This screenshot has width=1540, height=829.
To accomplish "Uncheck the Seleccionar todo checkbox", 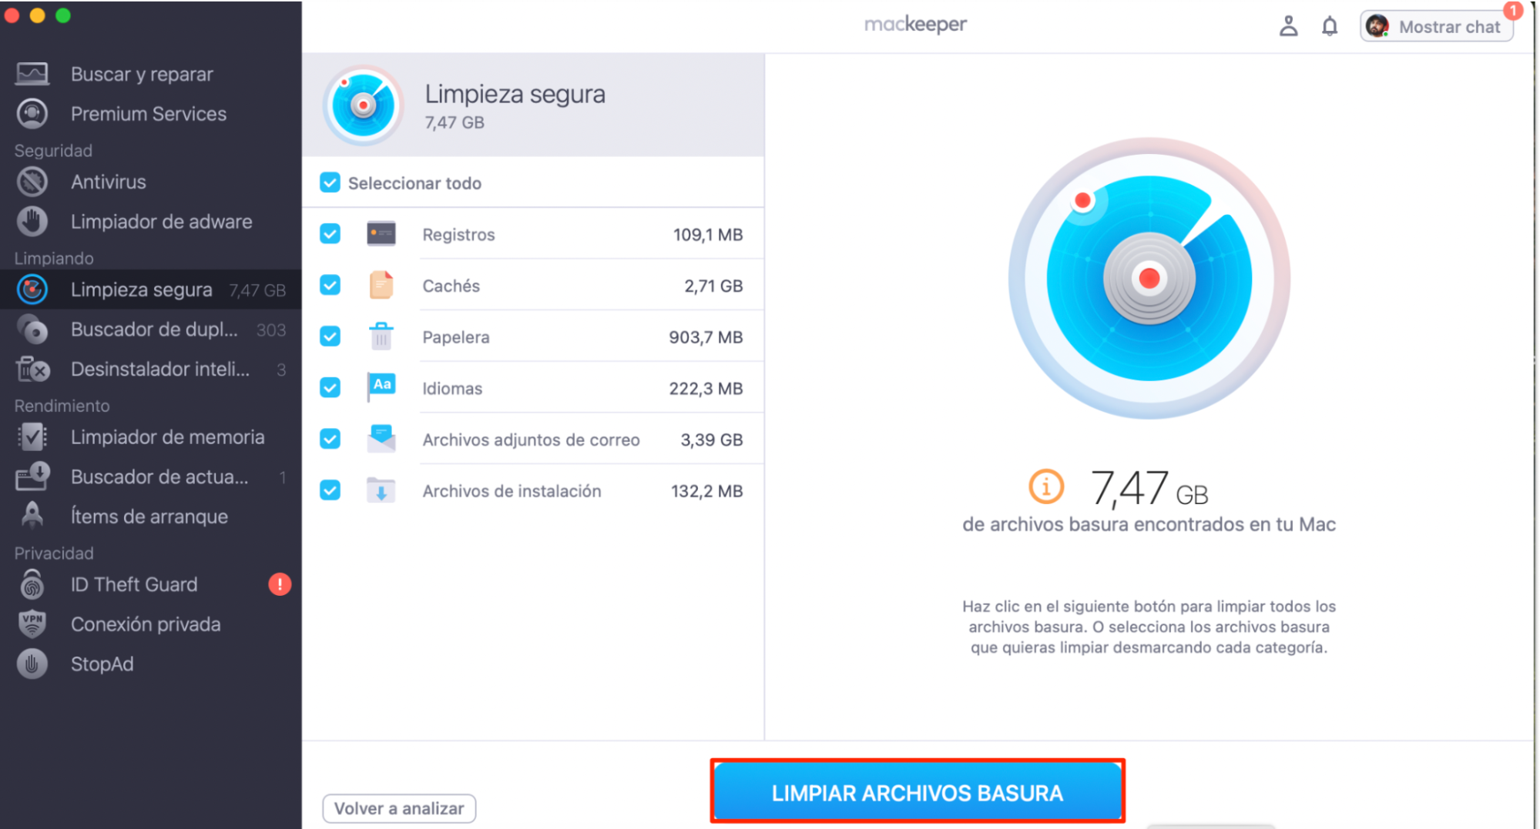I will pyautogui.click(x=330, y=182).
